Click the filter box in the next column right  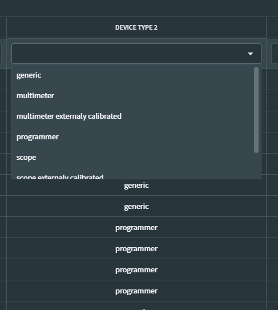tap(275, 54)
